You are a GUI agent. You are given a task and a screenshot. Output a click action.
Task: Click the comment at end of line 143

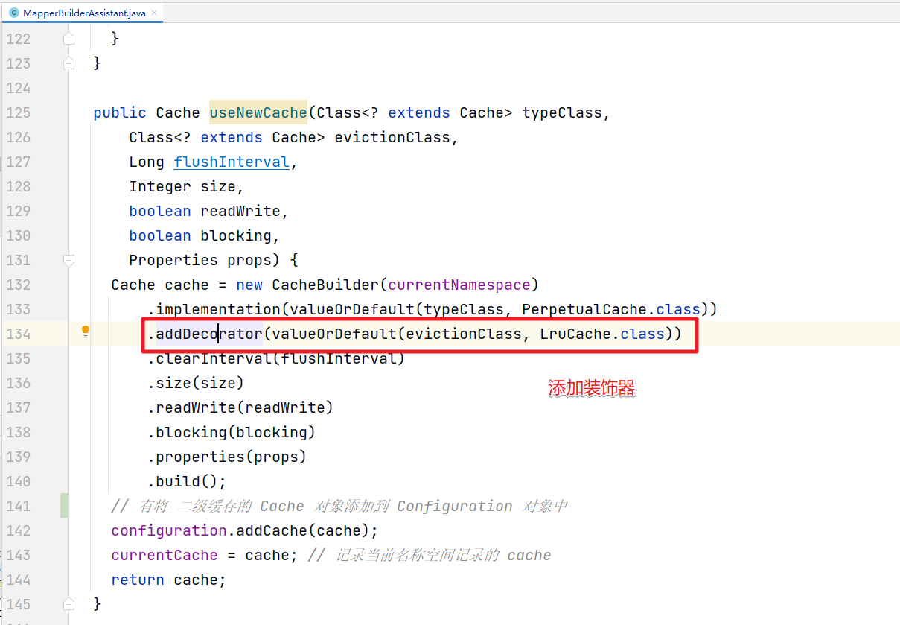pyautogui.click(x=430, y=555)
